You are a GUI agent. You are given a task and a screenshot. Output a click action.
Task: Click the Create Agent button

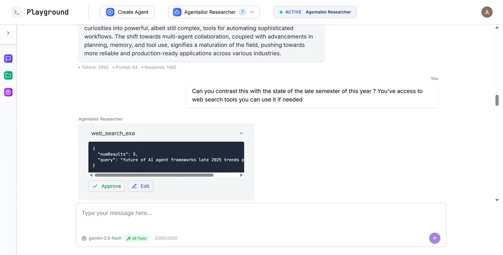[x=127, y=12]
